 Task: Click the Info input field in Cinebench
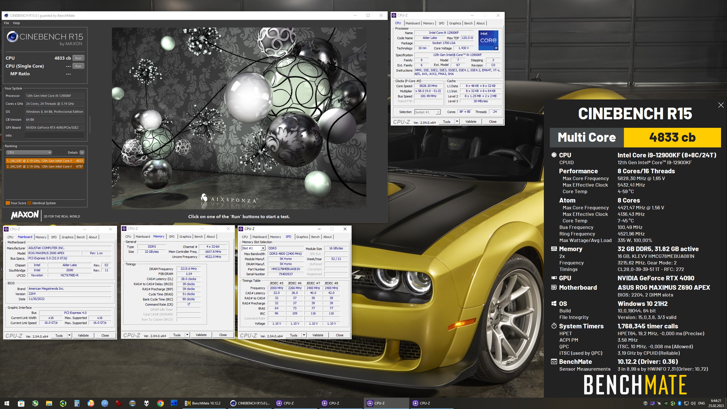pos(54,135)
